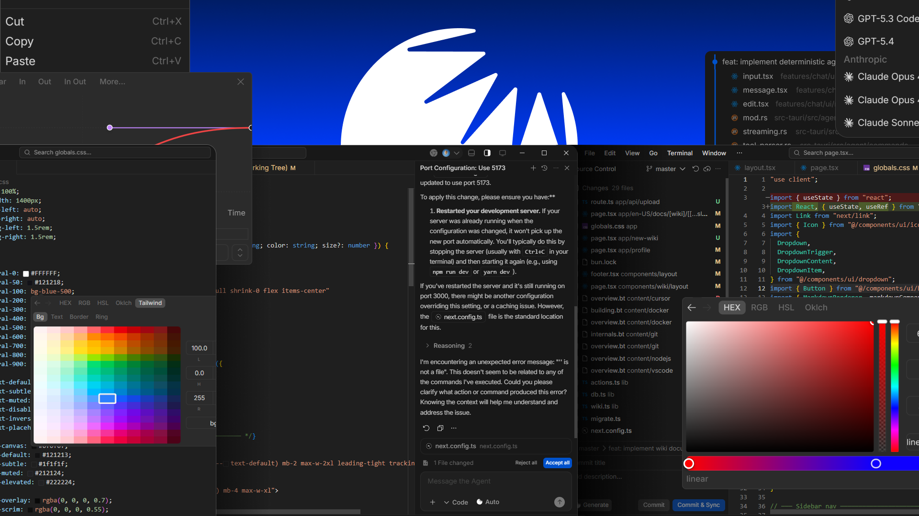Screen dimensions: 919x516
Task: Go back in the Tailwind color picker
Action: click(x=37, y=303)
